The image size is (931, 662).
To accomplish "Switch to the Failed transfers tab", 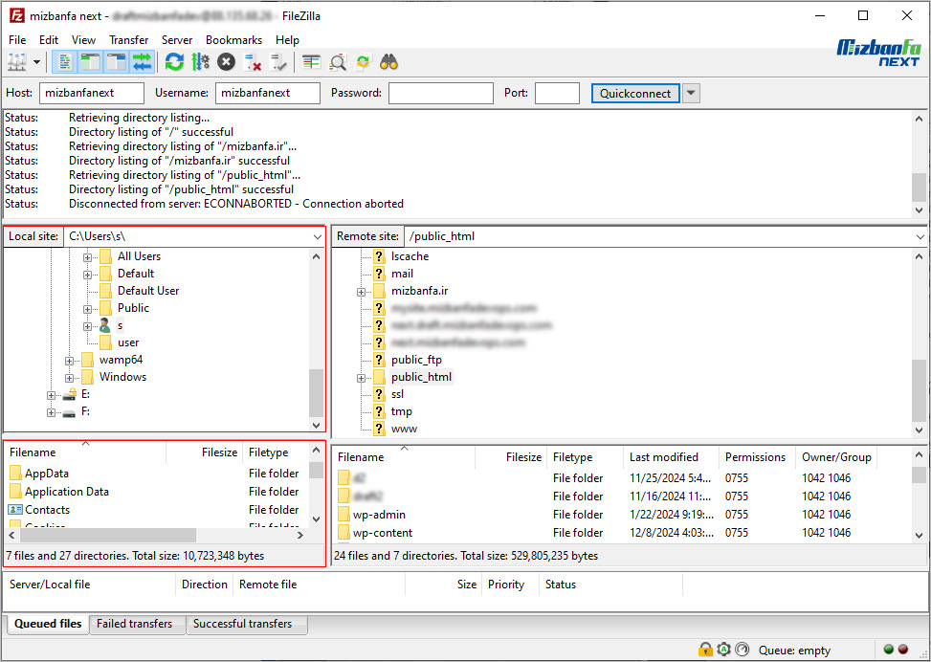I will click(137, 624).
